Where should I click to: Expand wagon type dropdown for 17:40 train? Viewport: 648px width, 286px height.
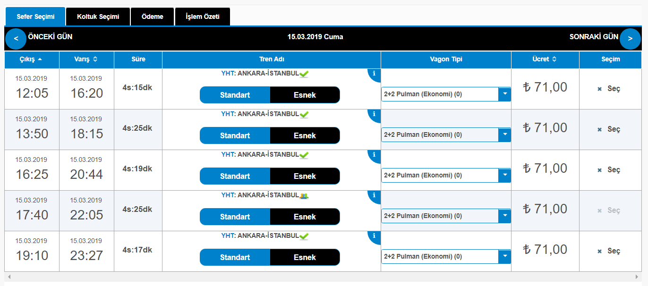(x=504, y=216)
